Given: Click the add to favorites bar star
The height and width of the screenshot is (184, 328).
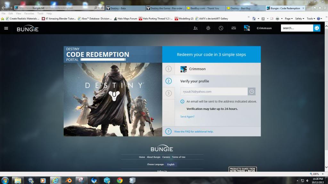Looking at the screenshot, I should 2,19.
